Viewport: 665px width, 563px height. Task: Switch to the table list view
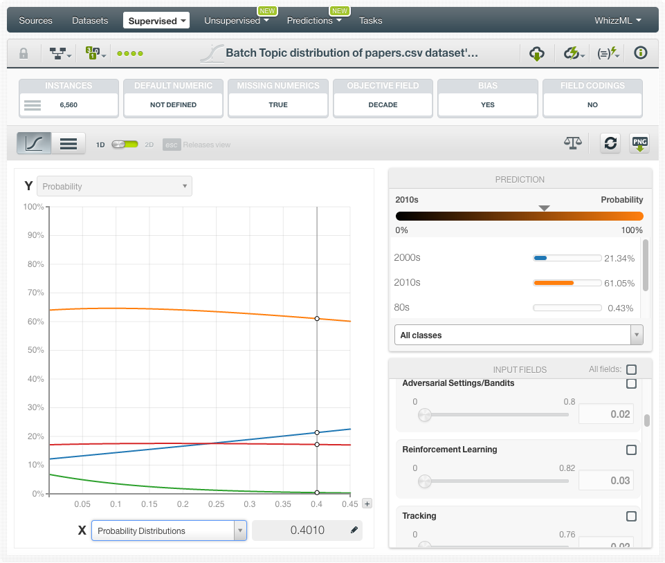[68, 143]
